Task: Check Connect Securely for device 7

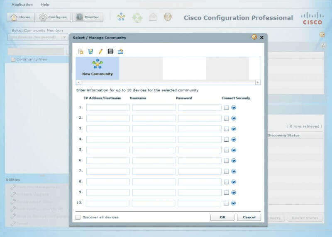Action: pyautogui.click(x=226, y=171)
